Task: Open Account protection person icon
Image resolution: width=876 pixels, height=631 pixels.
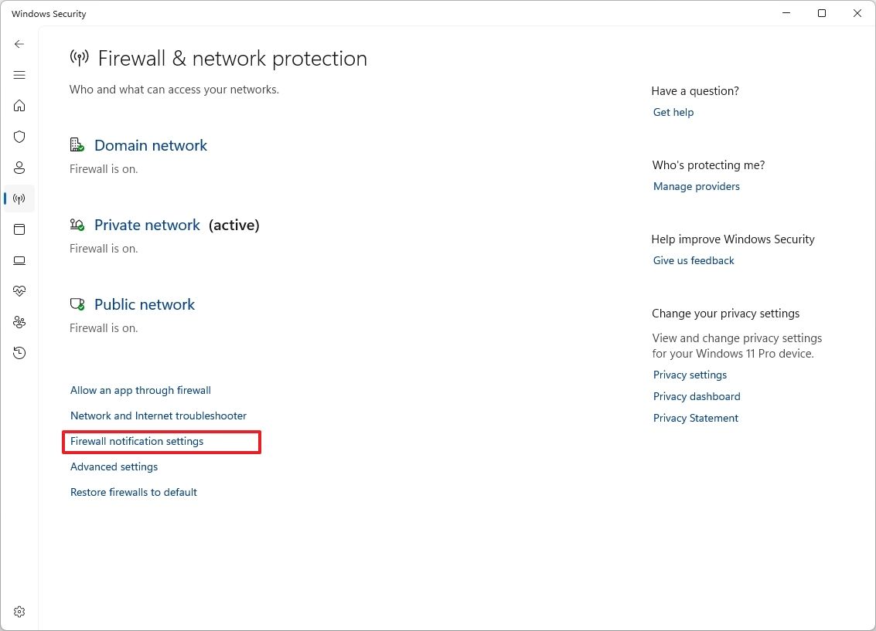Action: 19,168
